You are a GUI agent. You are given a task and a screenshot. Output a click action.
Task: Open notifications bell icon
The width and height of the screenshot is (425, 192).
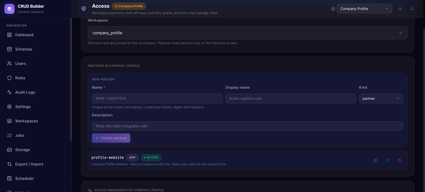pyautogui.click(x=412, y=9)
